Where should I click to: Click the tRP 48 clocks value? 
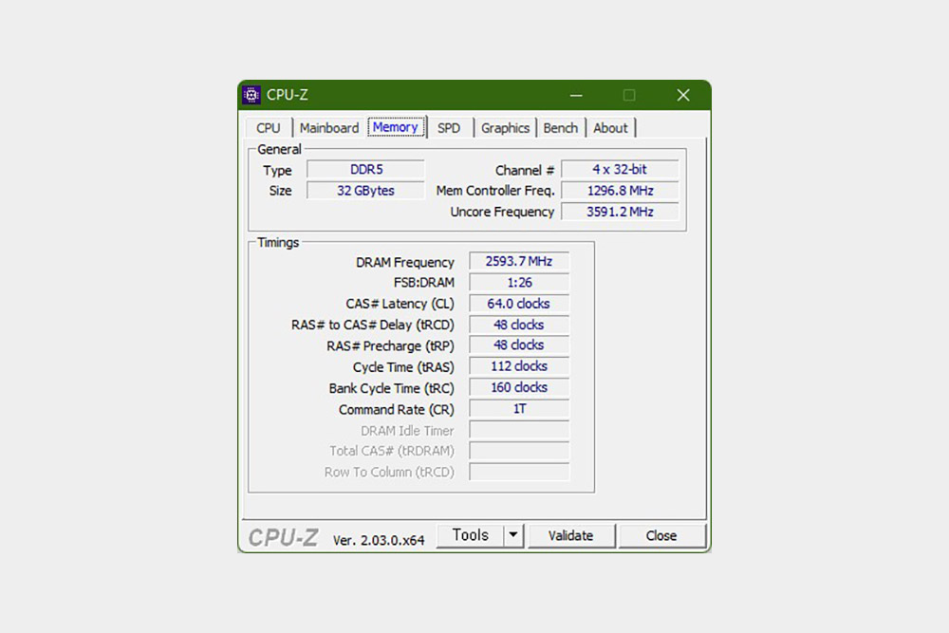519,344
